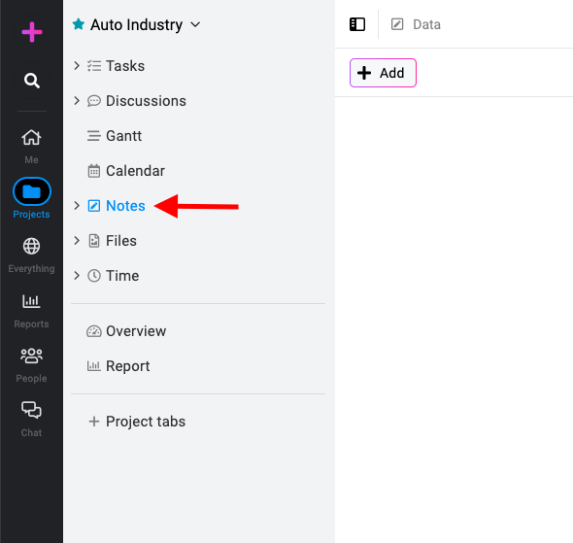573x543 pixels.
Task: Go to the Me home icon
Action: click(31, 138)
